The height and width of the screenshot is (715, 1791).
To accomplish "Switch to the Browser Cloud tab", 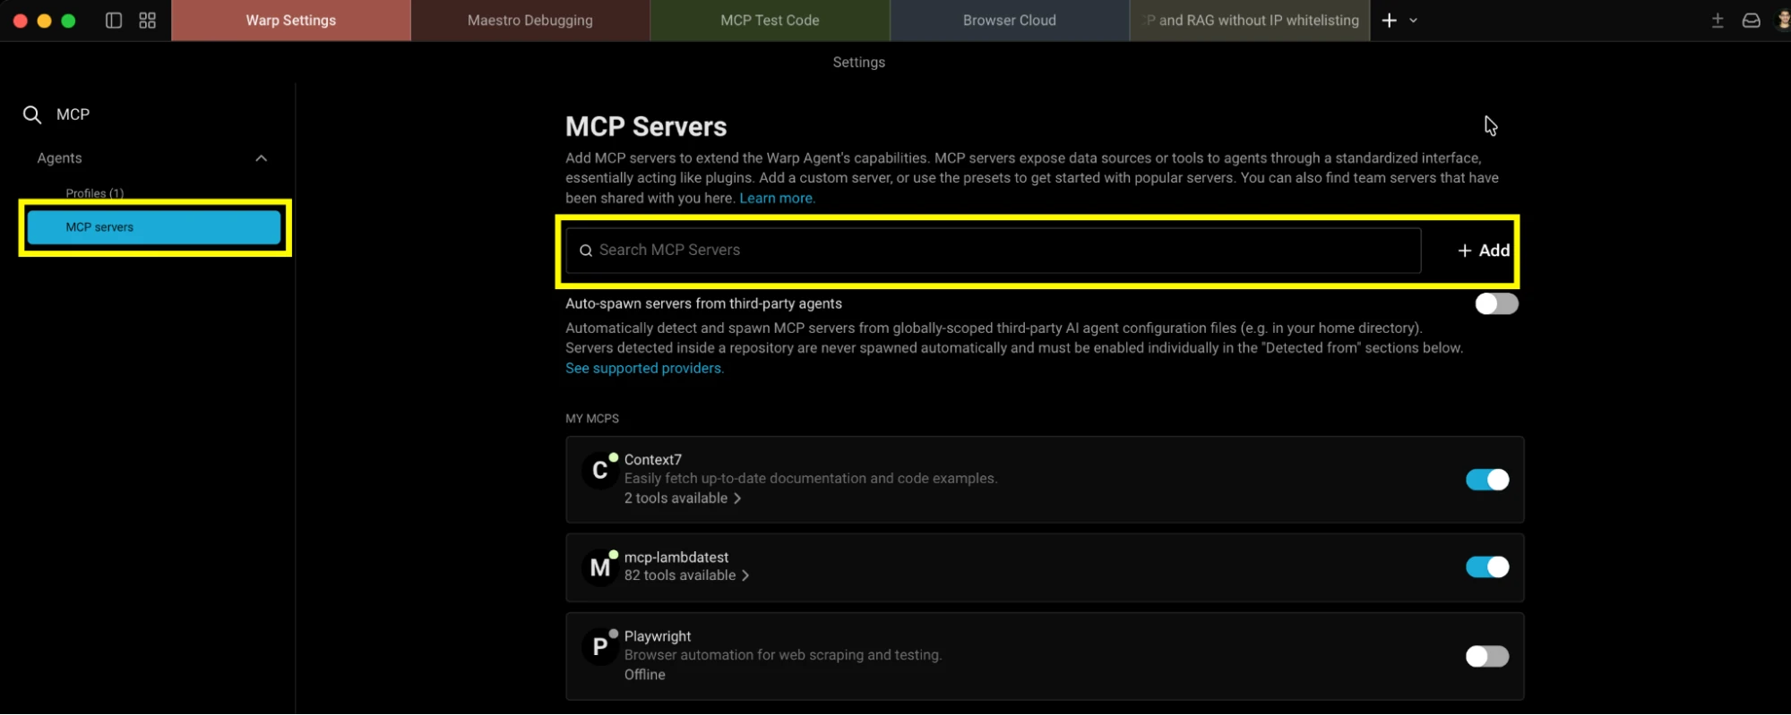I will coord(1010,21).
